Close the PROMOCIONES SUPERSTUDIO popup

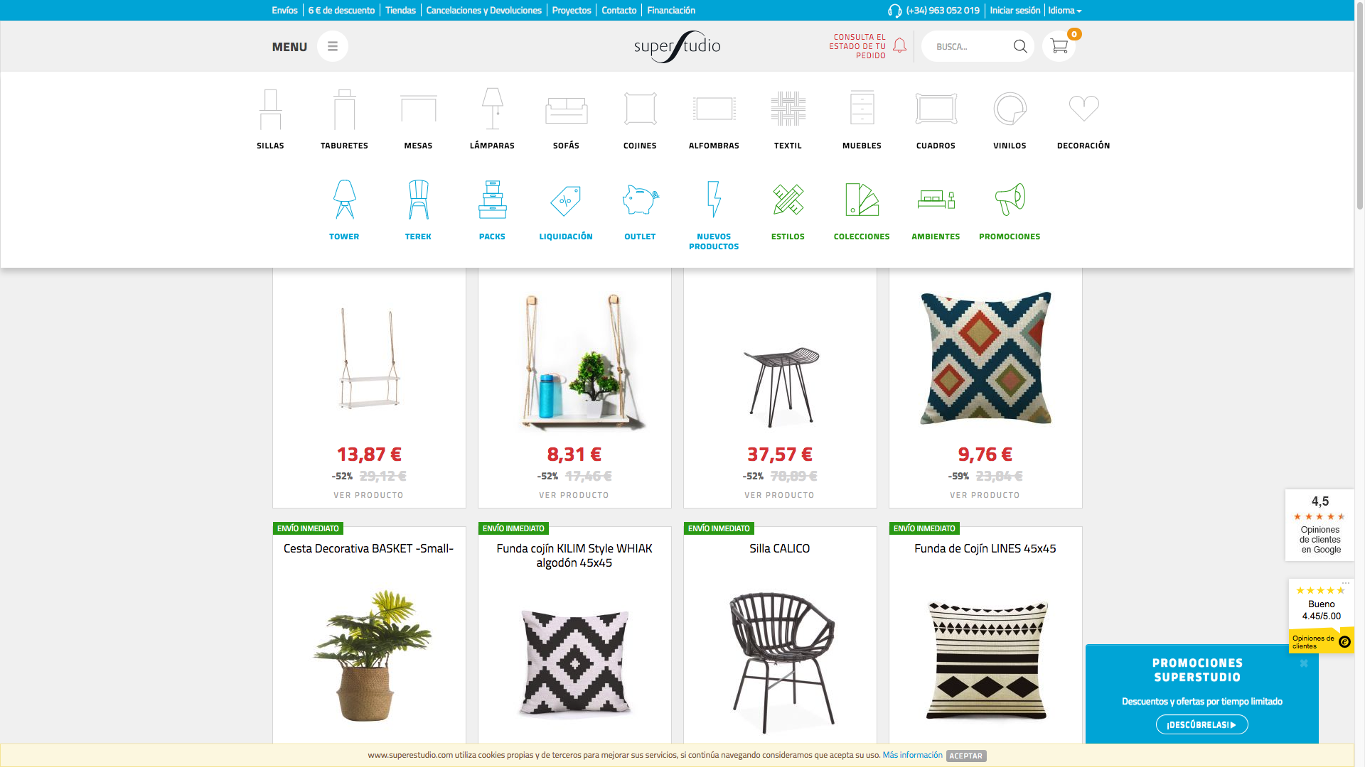(1303, 664)
